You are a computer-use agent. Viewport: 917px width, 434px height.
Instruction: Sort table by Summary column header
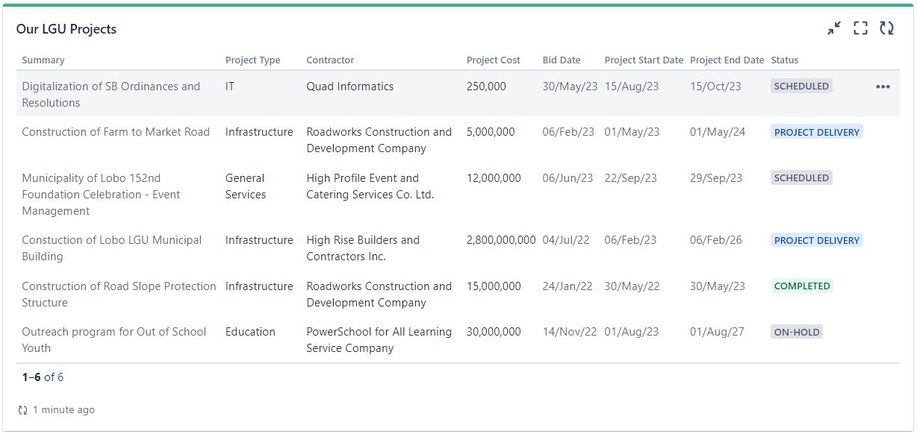(x=43, y=60)
